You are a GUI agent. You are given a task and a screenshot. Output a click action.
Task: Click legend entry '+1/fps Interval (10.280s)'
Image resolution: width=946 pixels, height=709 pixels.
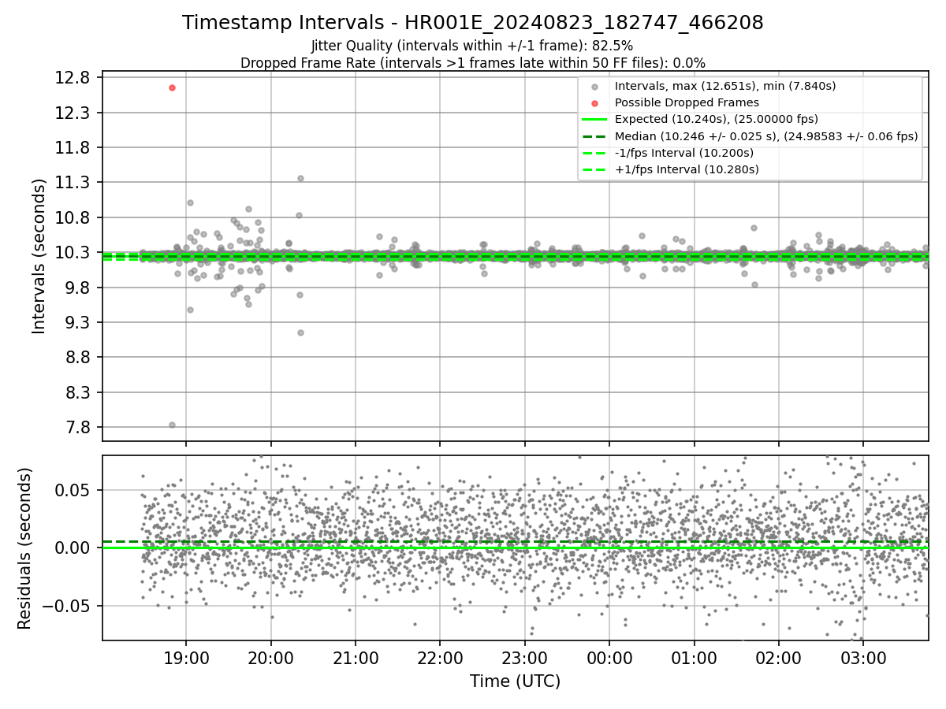686,169
